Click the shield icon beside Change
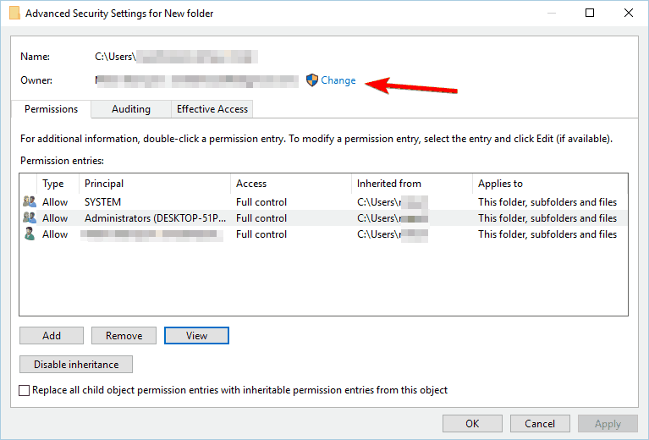The image size is (649, 440). click(312, 80)
